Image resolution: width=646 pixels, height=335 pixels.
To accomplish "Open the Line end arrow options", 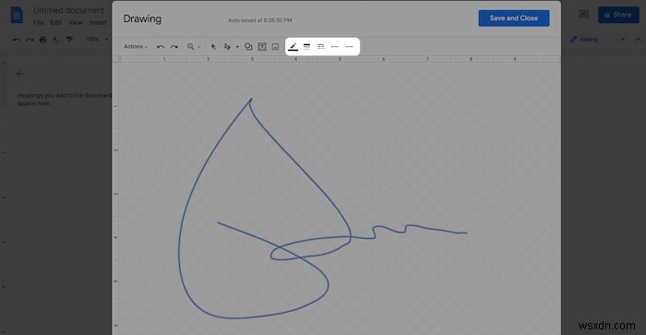I will [x=349, y=47].
